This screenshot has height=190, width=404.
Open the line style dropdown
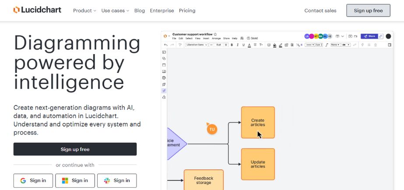[309, 45]
